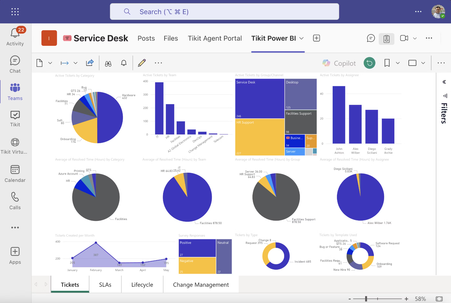Launch the Tikit app from the rail

pyautogui.click(x=15, y=119)
